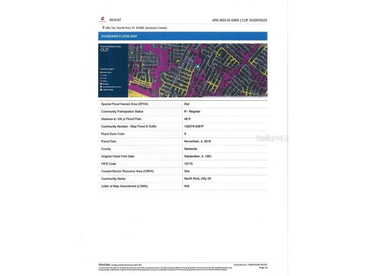Click the Subject Property house icon in legend

point(101,90)
